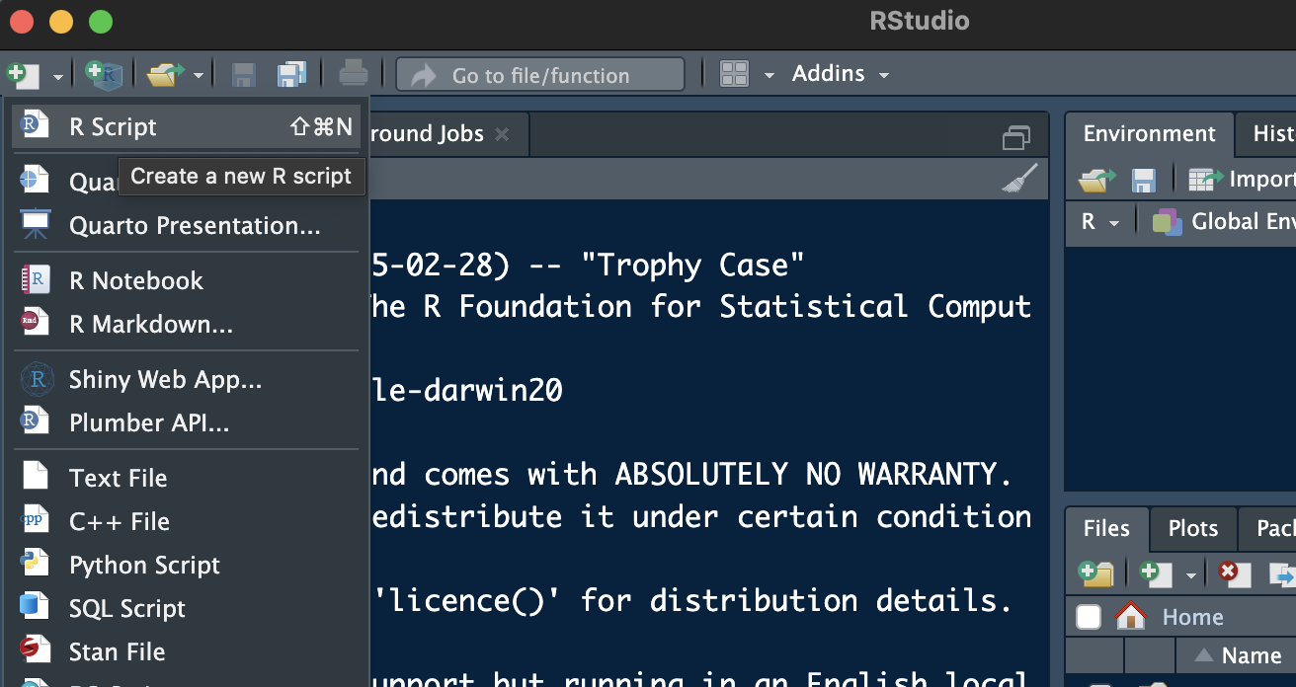Switch to the Environment tab

(x=1149, y=134)
